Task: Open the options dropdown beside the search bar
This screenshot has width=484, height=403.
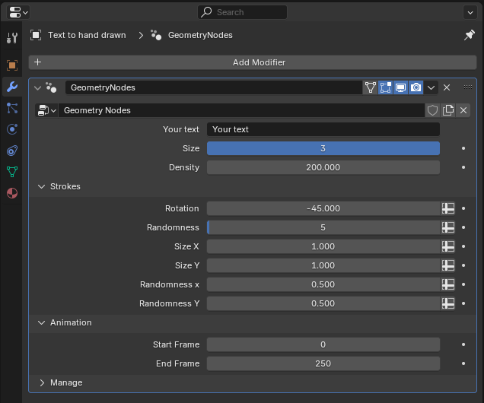Action: 470,12
